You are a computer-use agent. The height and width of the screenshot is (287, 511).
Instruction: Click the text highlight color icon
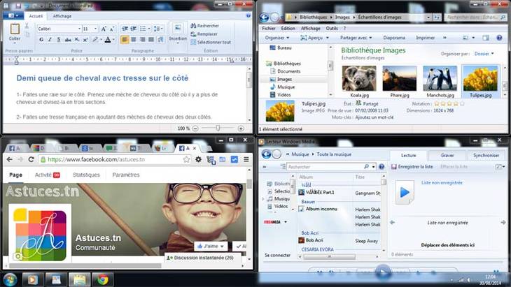click(x=97, y=40)
